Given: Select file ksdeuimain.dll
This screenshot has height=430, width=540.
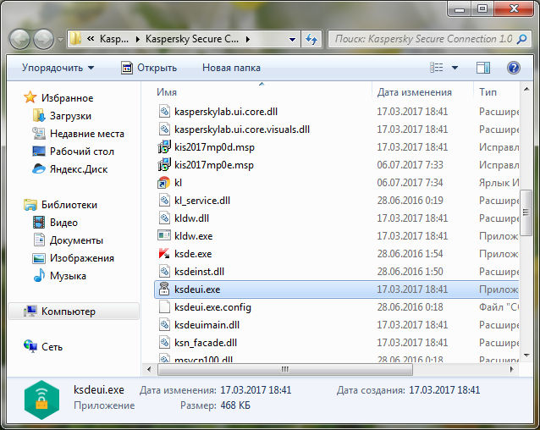Looking at the screenshot, I should click(207, 325).
